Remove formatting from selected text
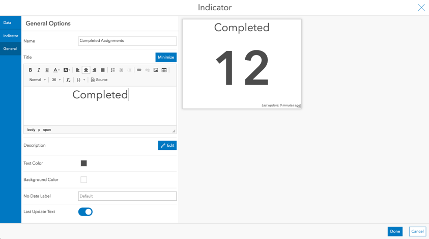The height and width of the screenshot is (239, 429). coord(68,80)
